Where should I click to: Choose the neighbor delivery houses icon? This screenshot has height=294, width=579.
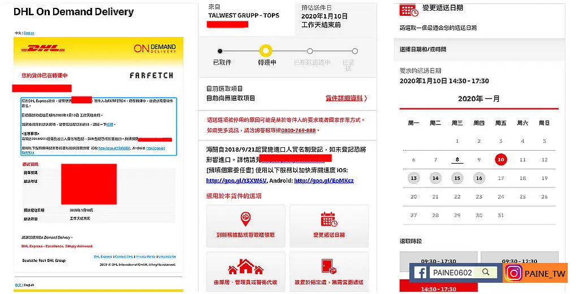pyautogui.click(x=245, y=267)
